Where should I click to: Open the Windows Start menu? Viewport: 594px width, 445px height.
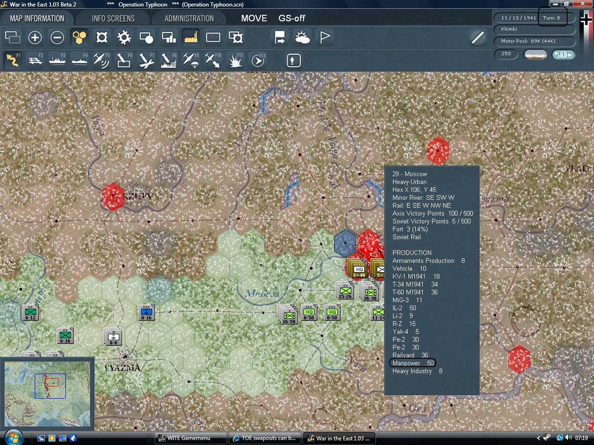tap(13, 438)
